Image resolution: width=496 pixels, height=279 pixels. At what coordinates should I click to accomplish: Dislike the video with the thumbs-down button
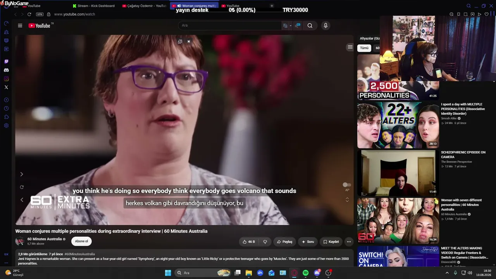[265, 242]
